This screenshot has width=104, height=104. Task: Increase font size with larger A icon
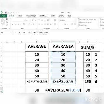[32, 20]
